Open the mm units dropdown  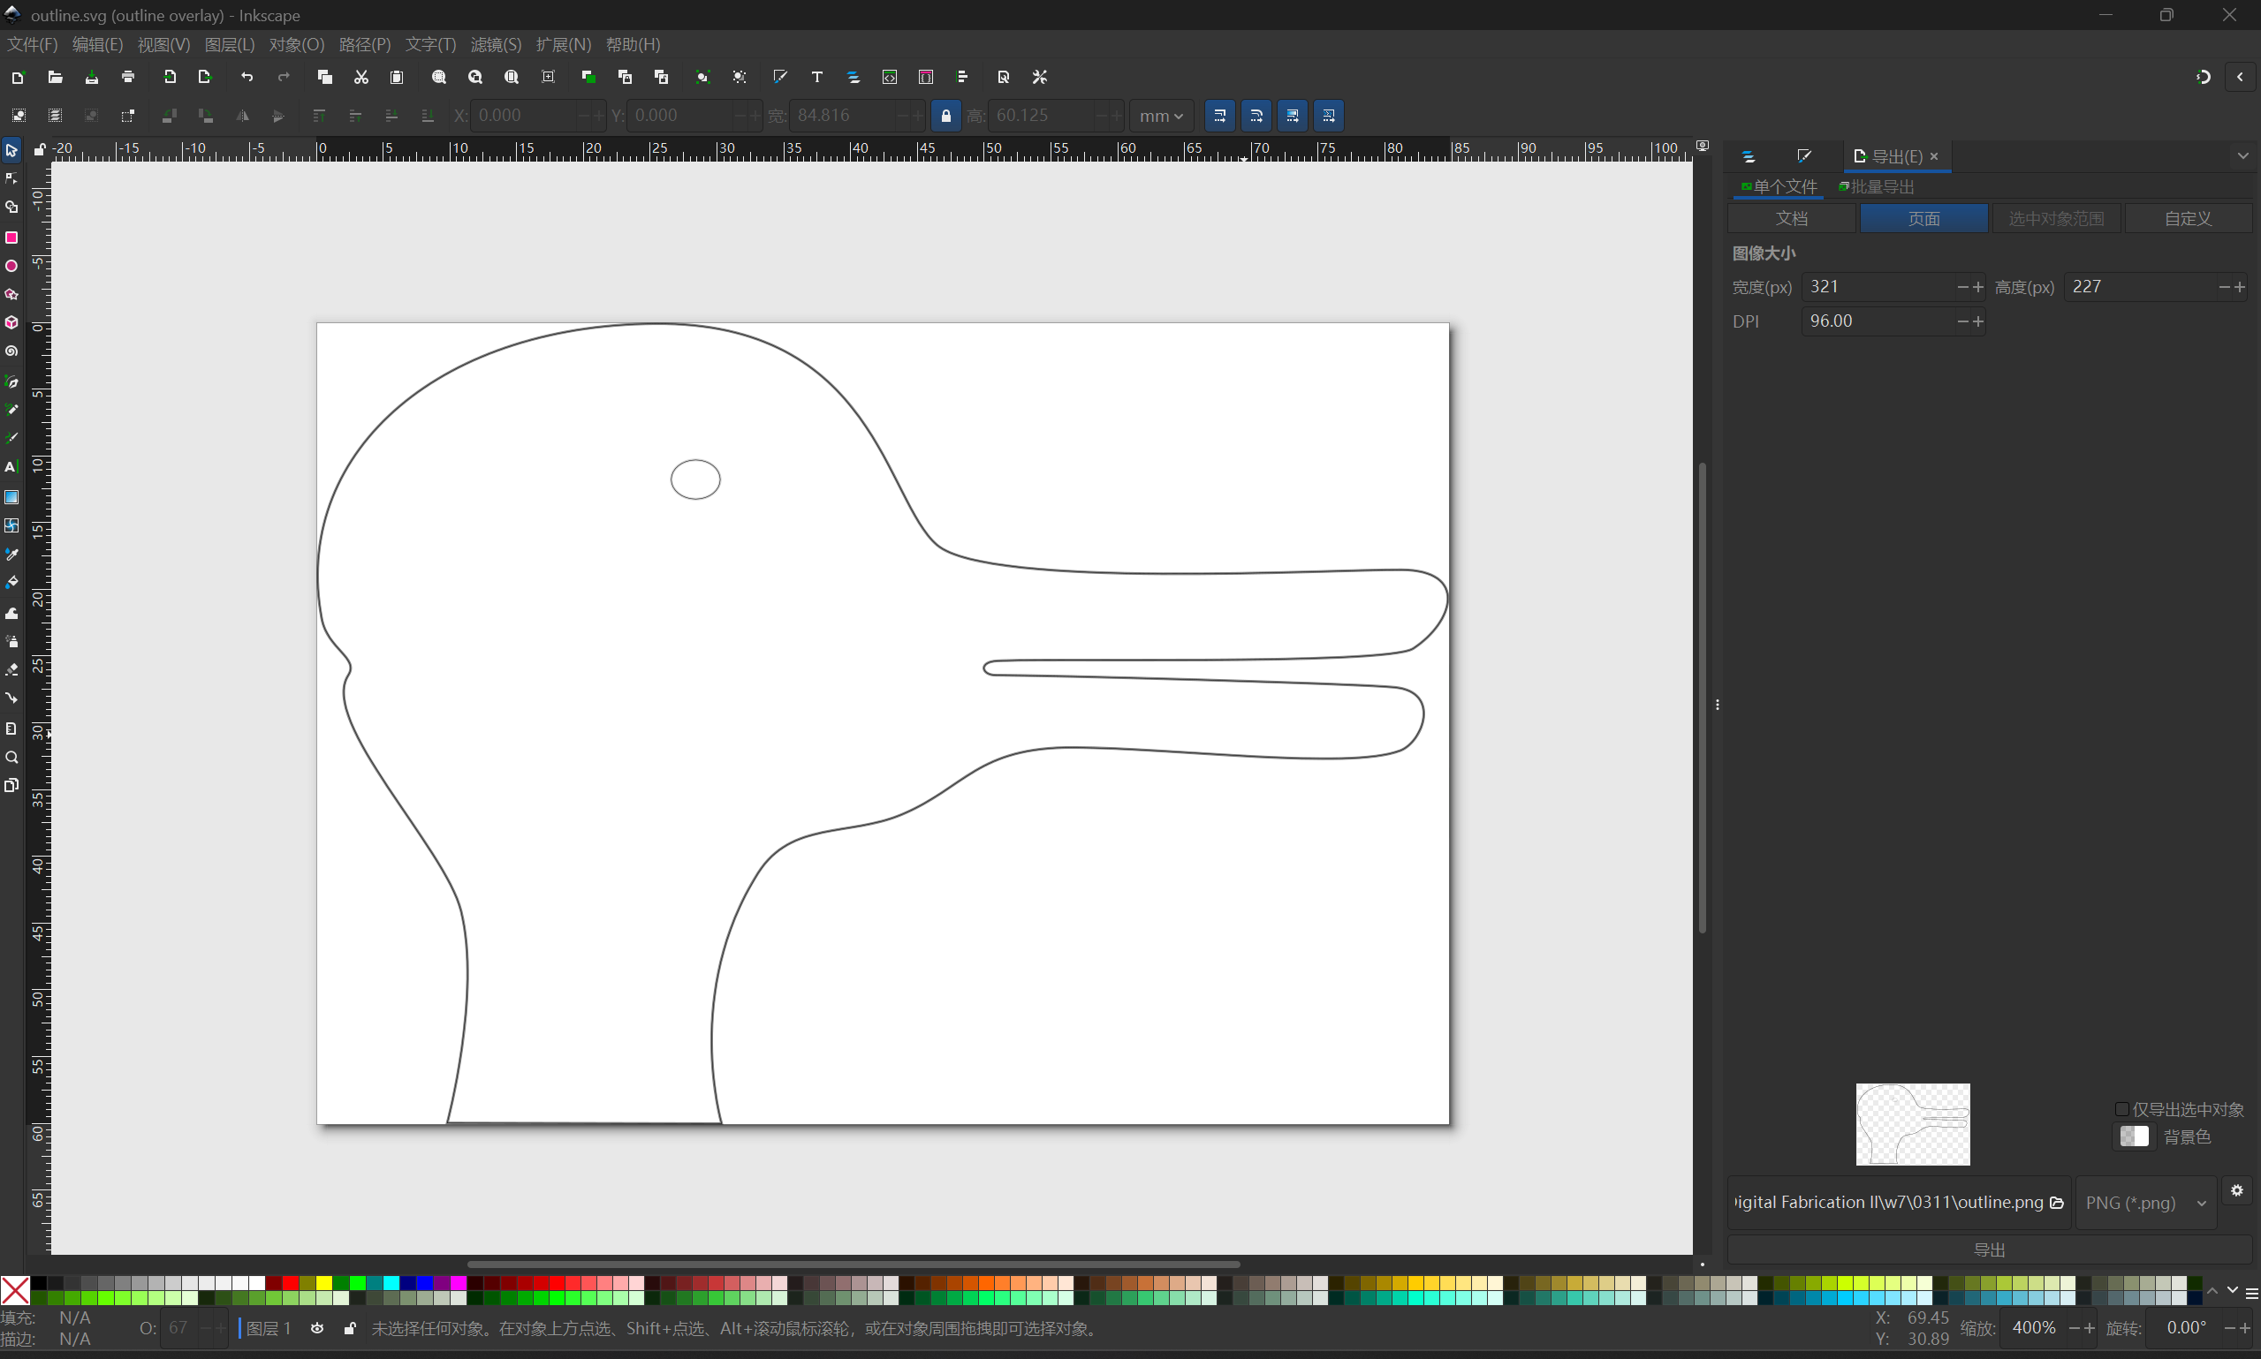(x=1162, y=116)
